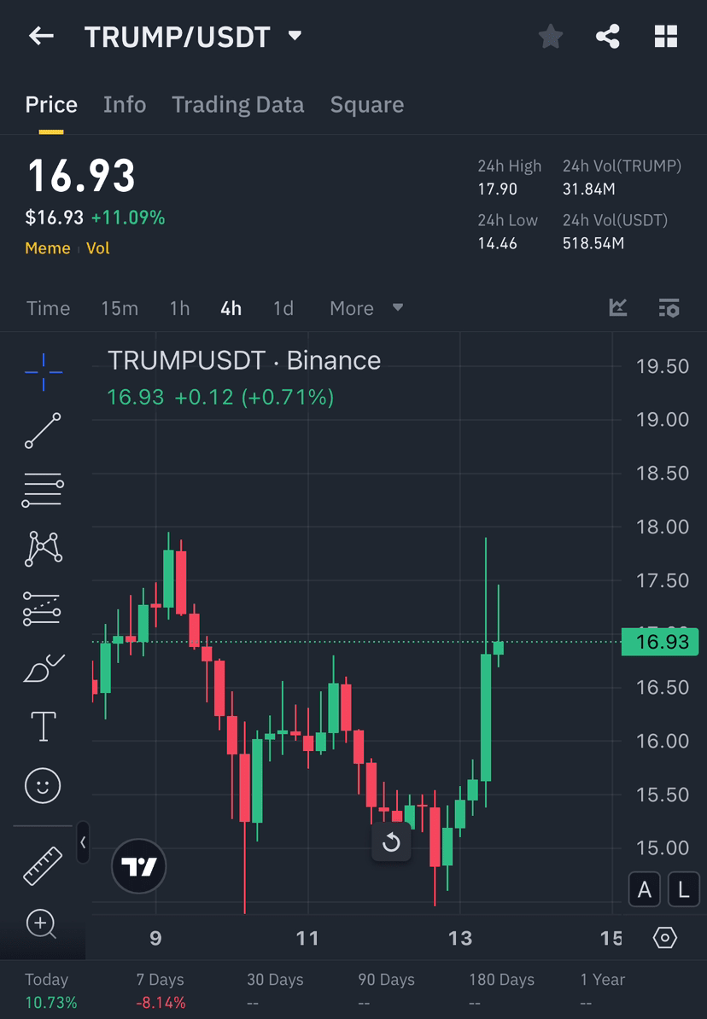Select the trend line drawing tool
707x1019 pixels.
tap(41, 430)
